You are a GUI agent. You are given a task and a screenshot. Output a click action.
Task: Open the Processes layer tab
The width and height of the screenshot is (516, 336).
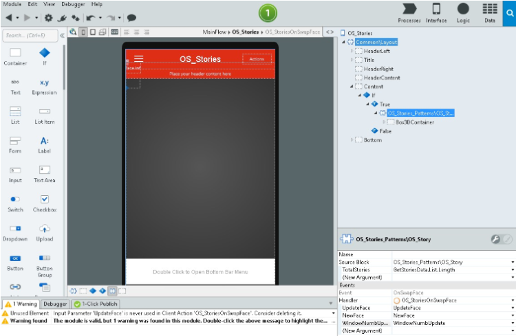(409, 12)
